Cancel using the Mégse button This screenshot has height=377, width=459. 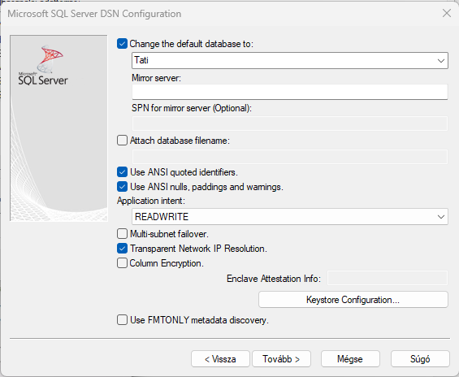click(350, 359)
